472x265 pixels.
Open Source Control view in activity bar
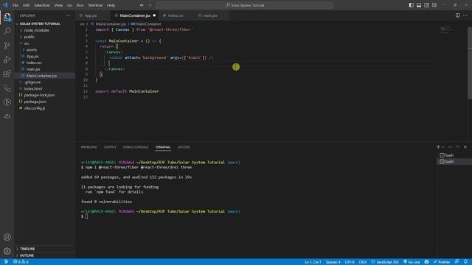click(x=7, y=46)
